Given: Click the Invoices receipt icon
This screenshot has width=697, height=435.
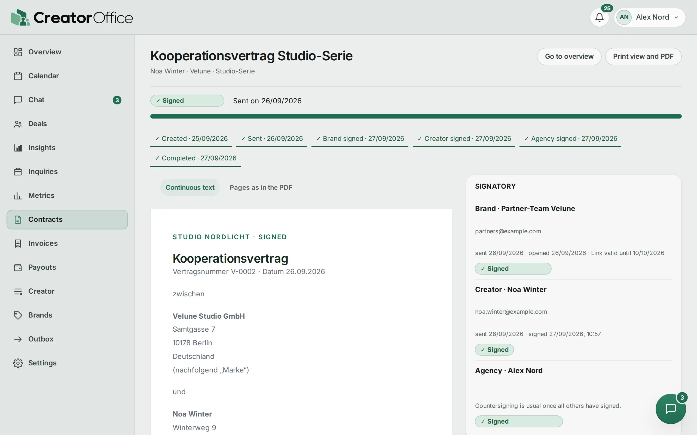Looking at the screenshot, I should click(x=18, y=243).
